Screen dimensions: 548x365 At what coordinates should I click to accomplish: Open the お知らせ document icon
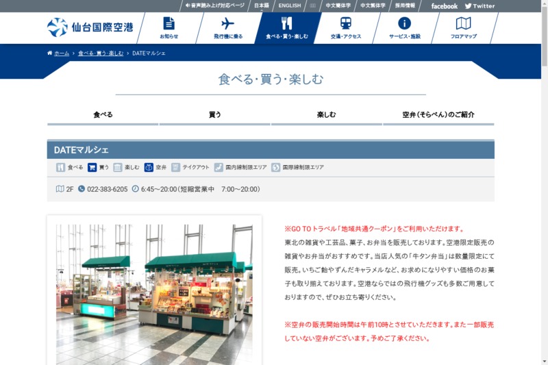(169, 23)
